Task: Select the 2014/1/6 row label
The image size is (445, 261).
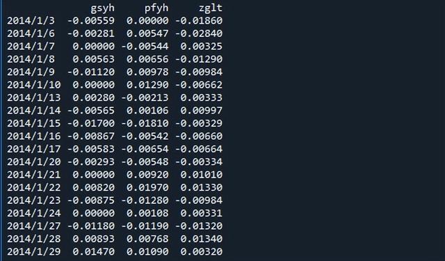Action: [x=31, y=33]
